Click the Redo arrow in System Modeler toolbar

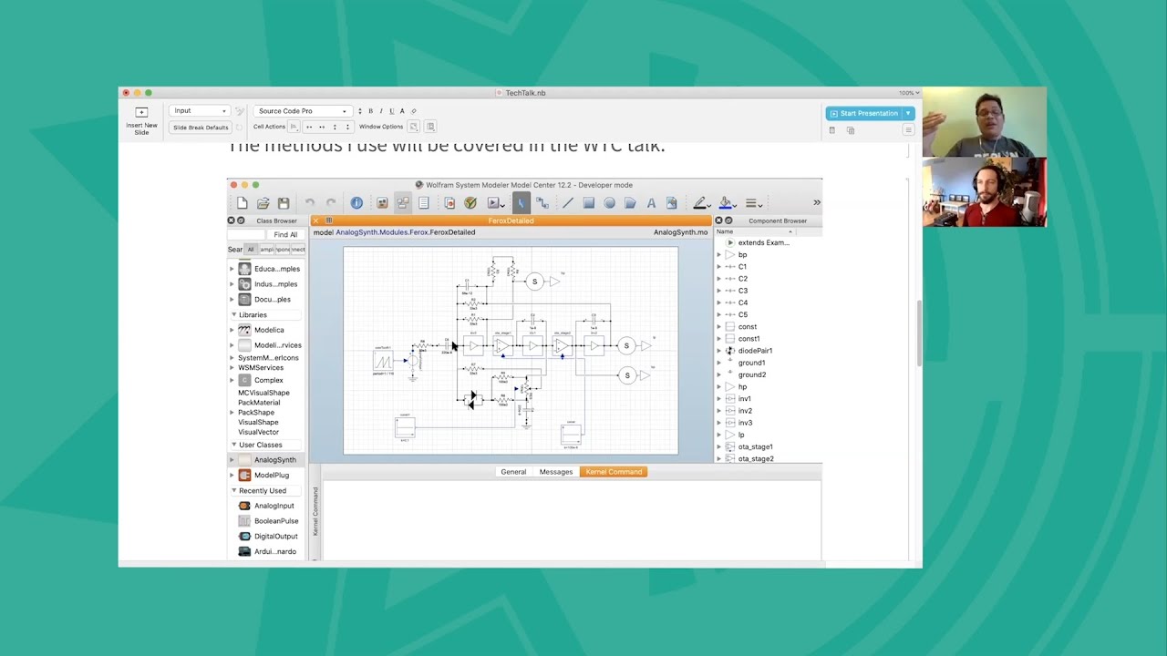pos(331,203)
